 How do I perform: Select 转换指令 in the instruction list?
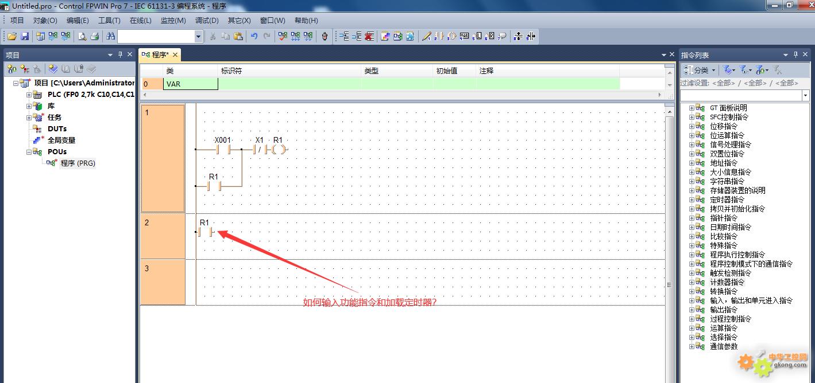coord(723,291)
